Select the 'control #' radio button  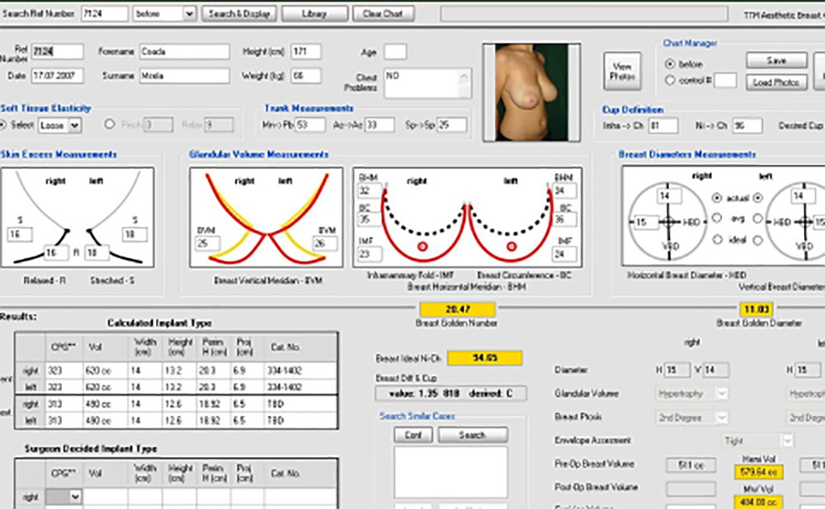coord(670,80)
